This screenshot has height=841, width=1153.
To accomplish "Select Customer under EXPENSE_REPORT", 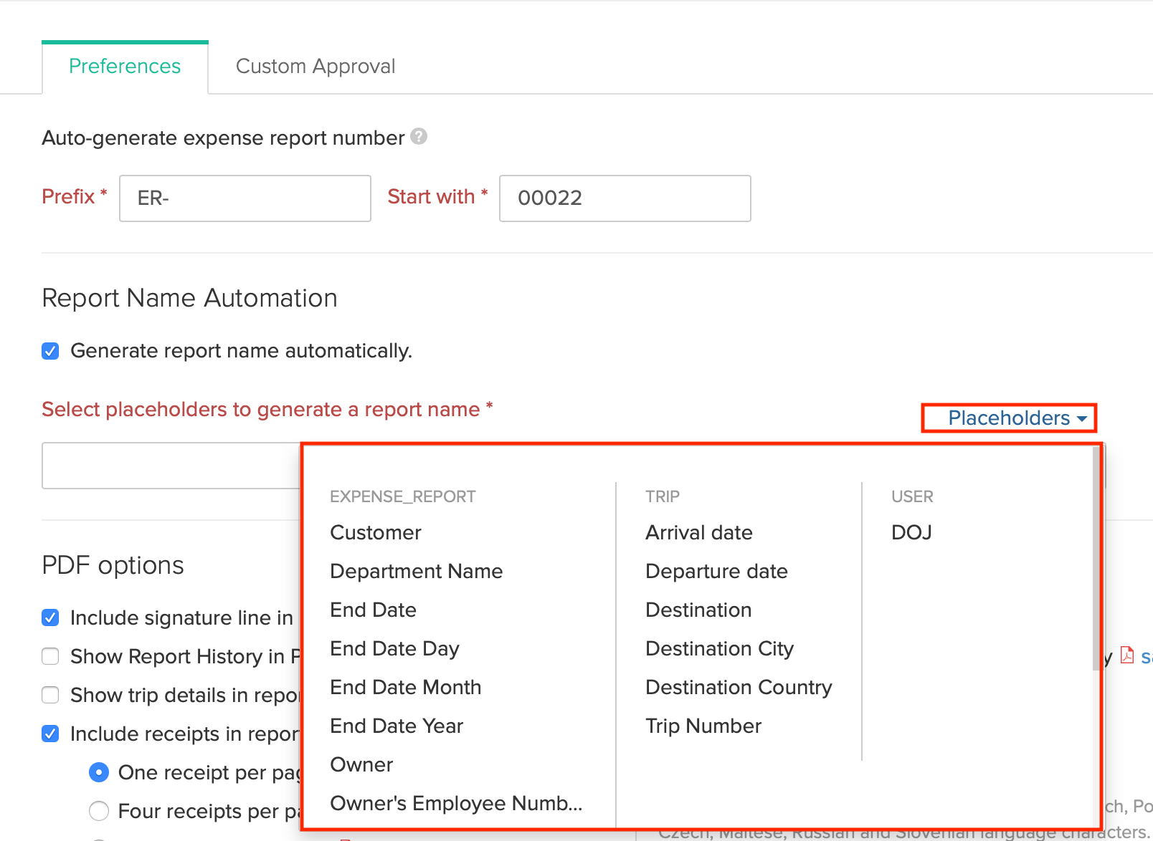I will click(375, 532).
